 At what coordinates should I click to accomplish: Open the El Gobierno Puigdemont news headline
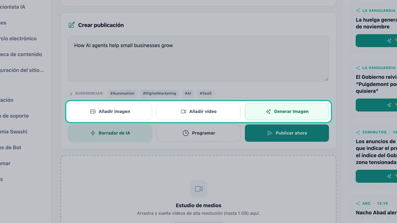[x=376, y=84]
